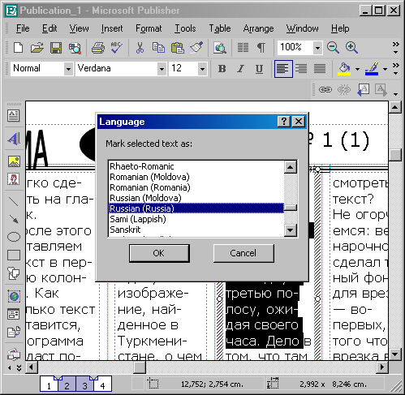Go to page 1 in page navigator
The height and width of the screenshot is (395, 405).
[49, 384]
